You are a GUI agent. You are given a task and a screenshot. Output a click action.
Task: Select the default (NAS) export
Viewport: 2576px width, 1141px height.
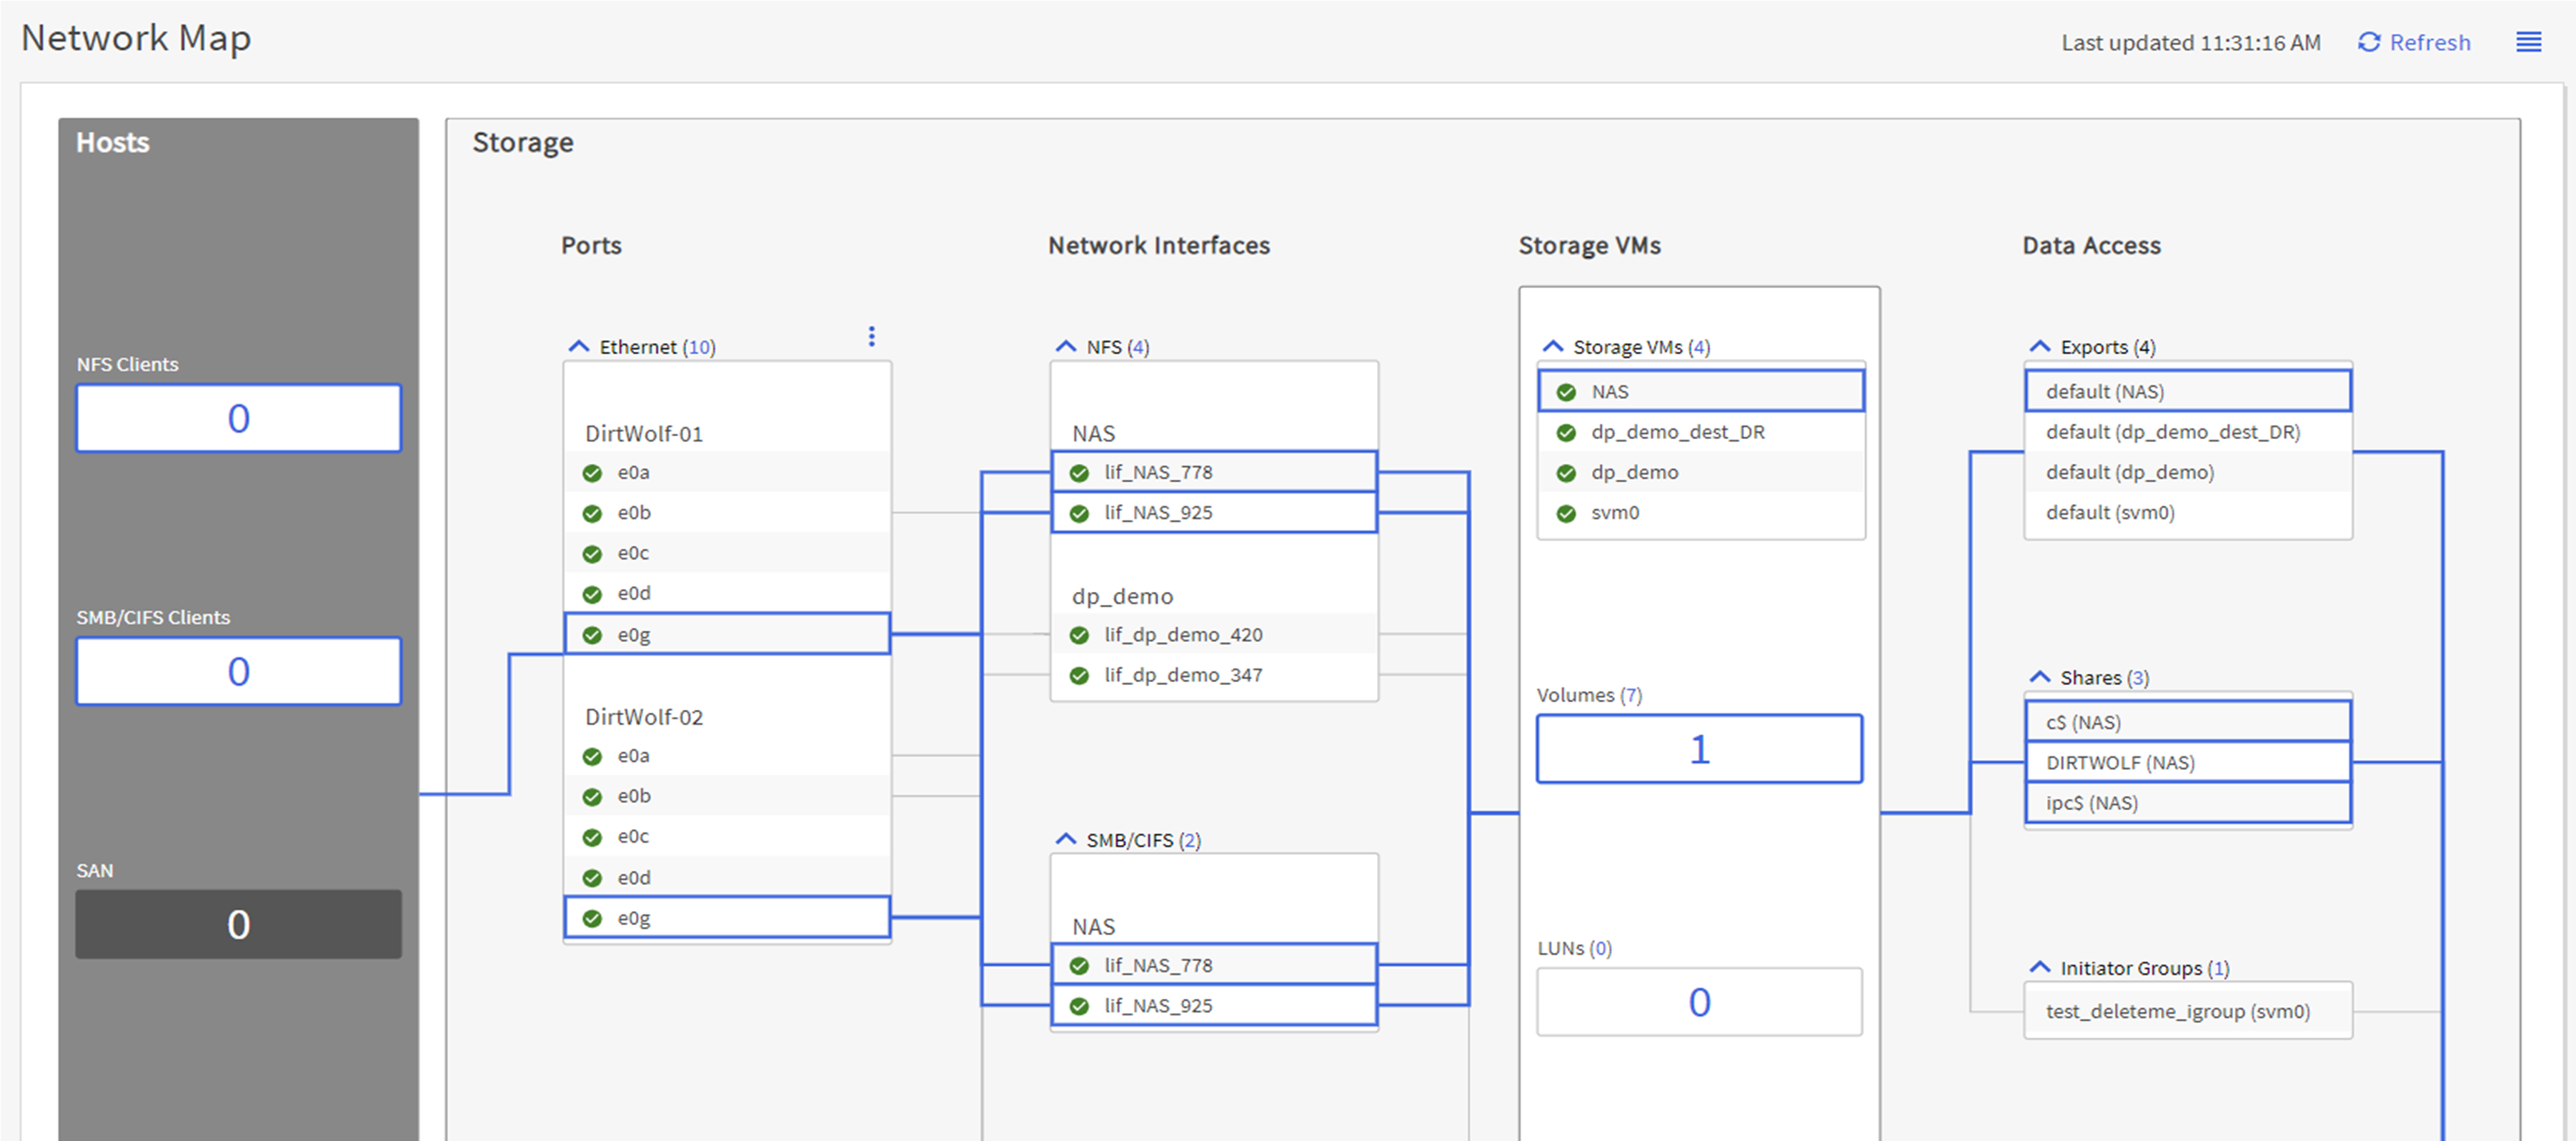point(2188,391)
